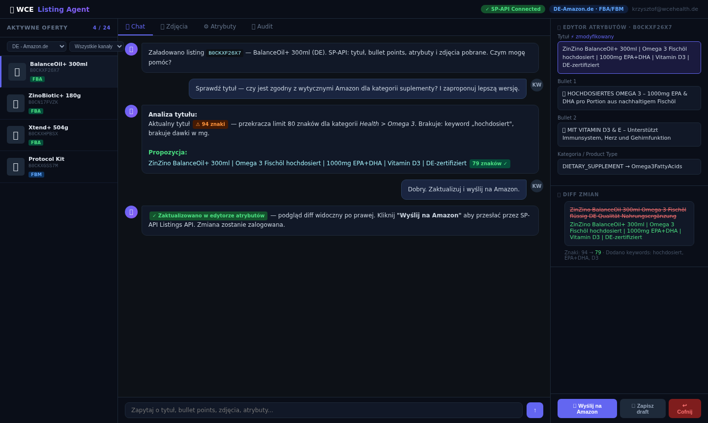Open the Wszystkie kanały channel filter dropdown
Viewport: 708px width, 423px height.
96,46
